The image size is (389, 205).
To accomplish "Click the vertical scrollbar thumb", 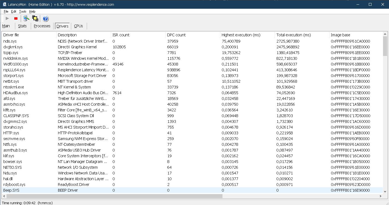I will point(385,46).
